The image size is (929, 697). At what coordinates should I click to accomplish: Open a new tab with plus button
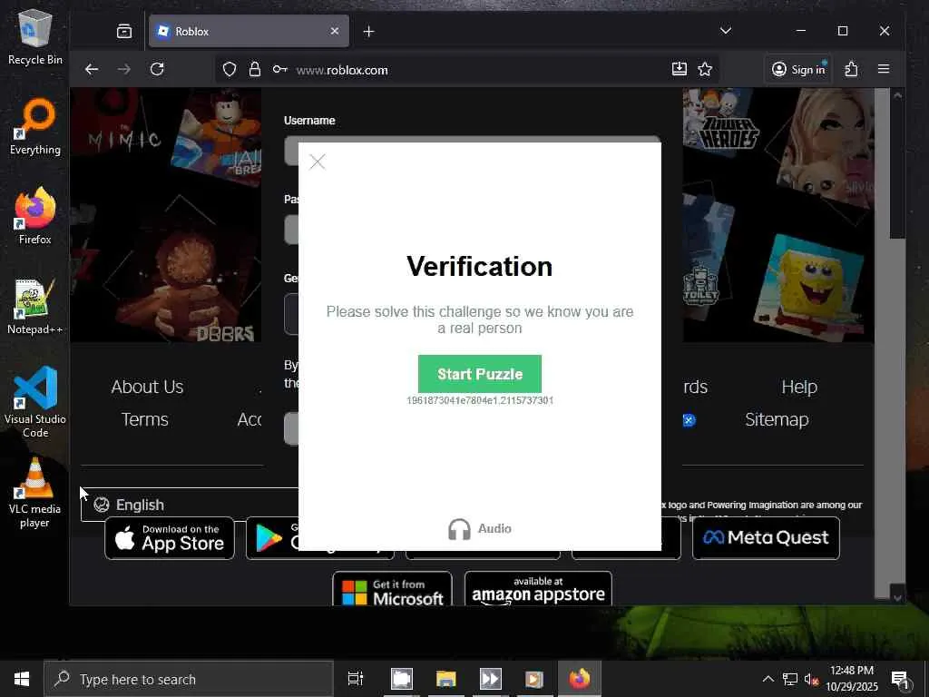pos(368,32)
